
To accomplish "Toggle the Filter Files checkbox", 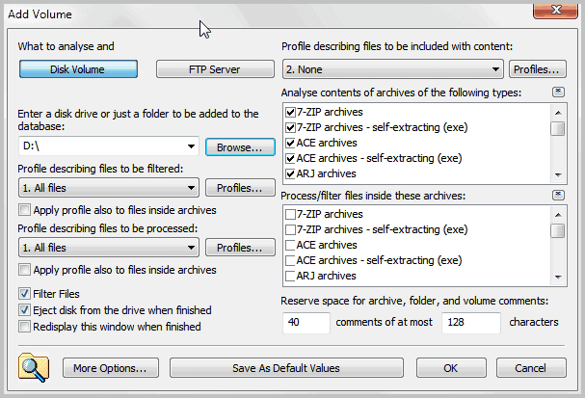I will 24,294.
